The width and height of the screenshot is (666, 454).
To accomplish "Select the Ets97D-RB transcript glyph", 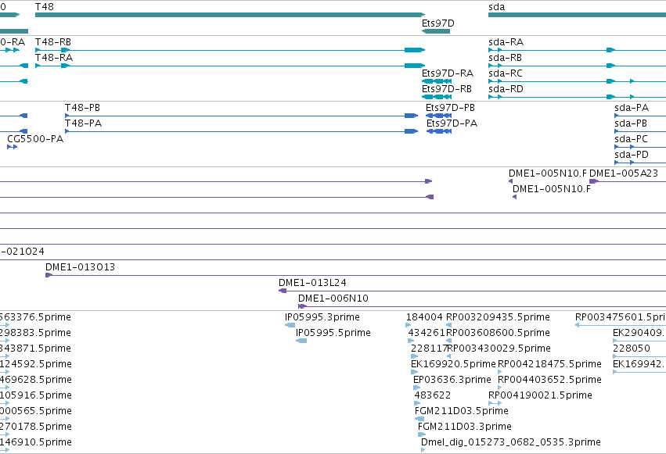I will tap(437, 97).
